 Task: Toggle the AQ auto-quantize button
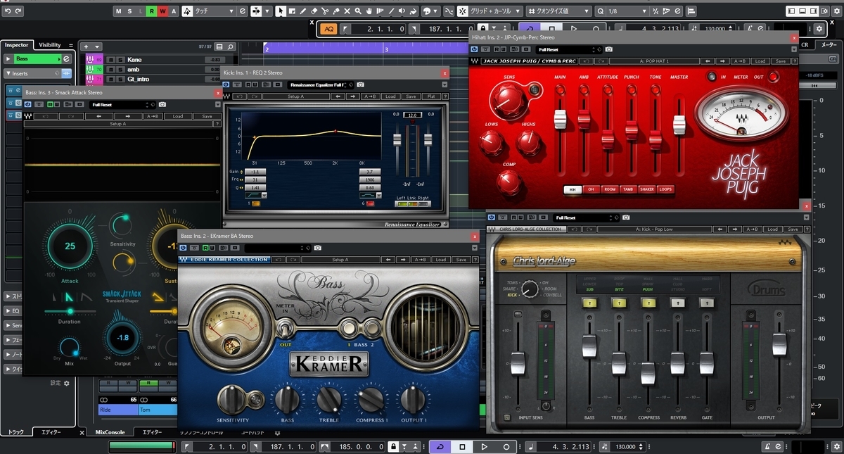pyautogui.click(x=329, y=29)
